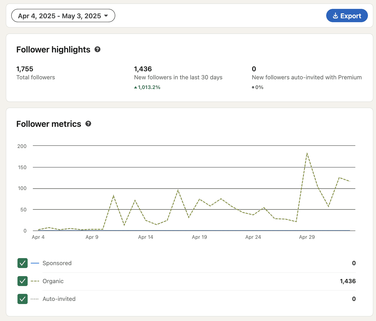
Task: Open the Follower highlights help icon
Action: (x=98, y=49)
